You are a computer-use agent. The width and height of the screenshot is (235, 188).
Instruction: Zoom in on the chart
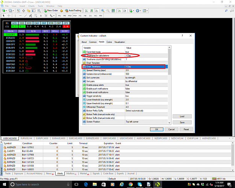(103, 11)
